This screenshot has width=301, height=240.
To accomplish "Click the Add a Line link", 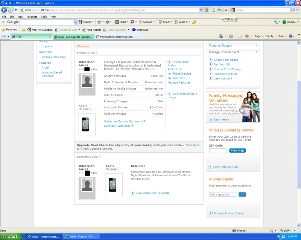I will coord(175,69).
